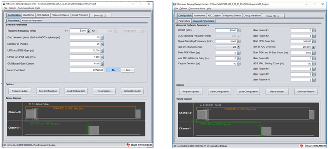This screenshot has height=149, width=329.
Task: Switch to Advanced Parameters subtab in left window
Action: (32, 20)
